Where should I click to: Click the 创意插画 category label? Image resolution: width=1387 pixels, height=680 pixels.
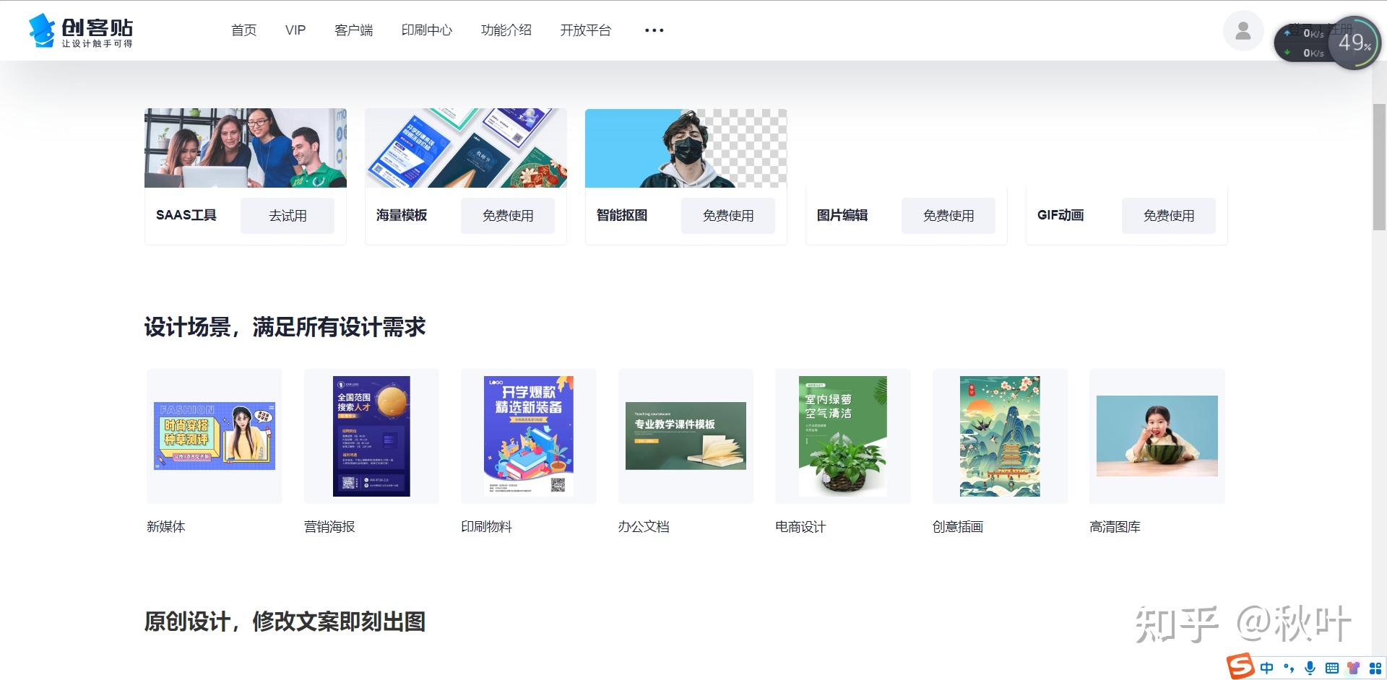pyautogui.click(x=959, y=527)
